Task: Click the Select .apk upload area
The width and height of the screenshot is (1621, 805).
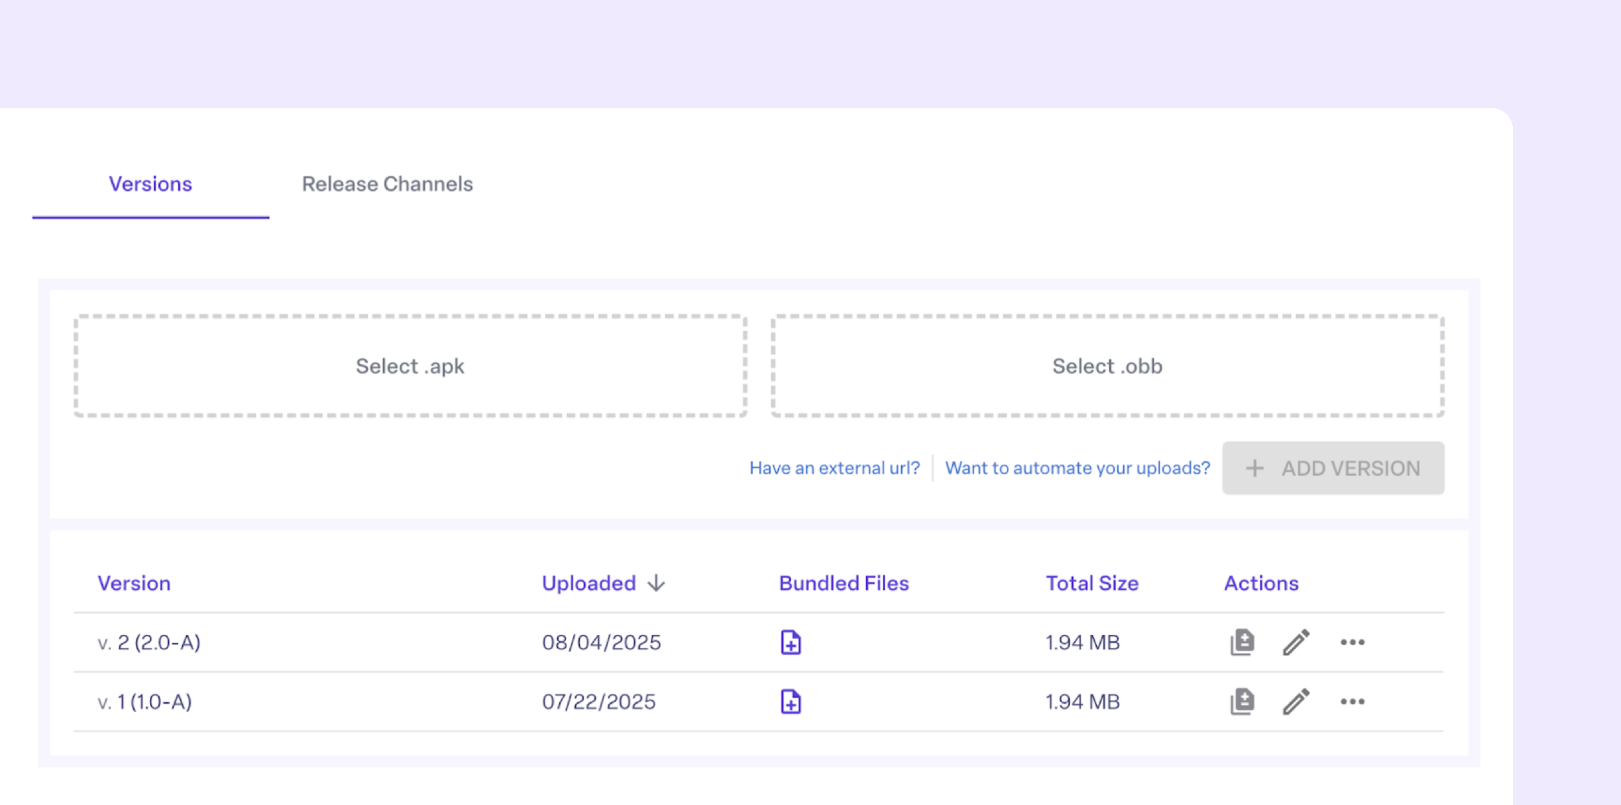Action: coord(410,366)
